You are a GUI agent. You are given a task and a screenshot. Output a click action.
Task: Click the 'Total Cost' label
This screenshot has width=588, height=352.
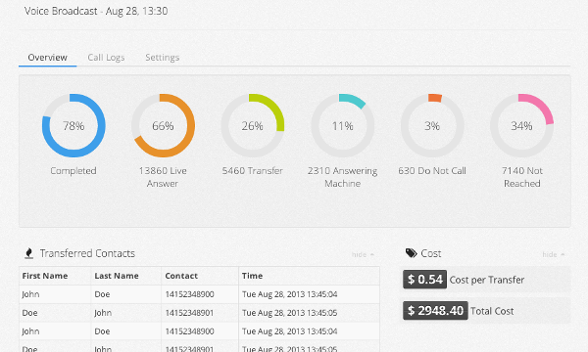[492, 311]
